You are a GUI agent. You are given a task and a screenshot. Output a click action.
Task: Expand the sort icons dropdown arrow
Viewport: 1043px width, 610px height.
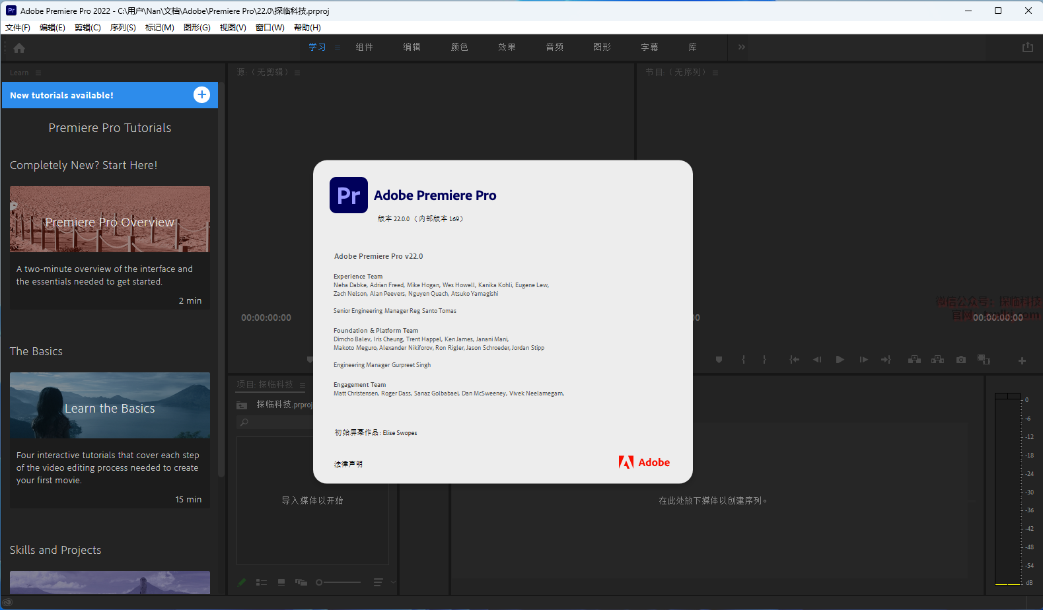click(393, 582)
